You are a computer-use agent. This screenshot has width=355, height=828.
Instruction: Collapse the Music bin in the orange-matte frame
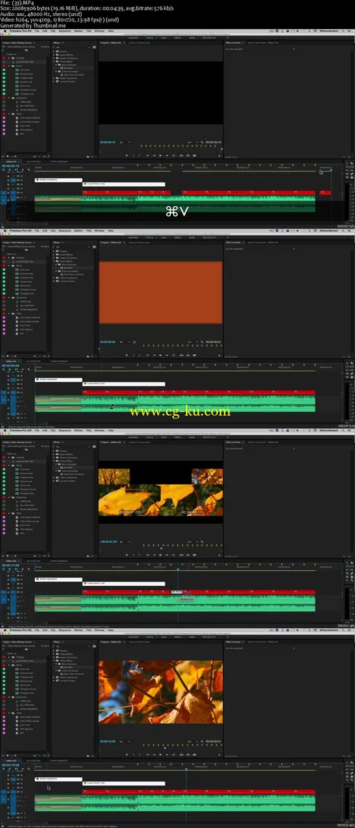(9, 265)
